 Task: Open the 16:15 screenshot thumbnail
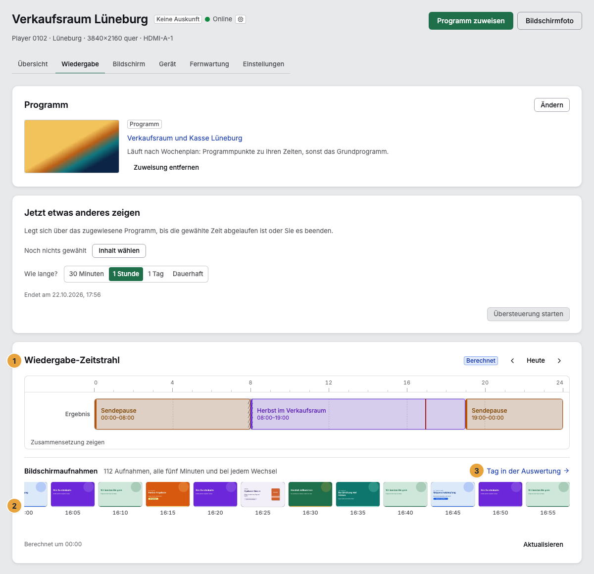point(168,494)
